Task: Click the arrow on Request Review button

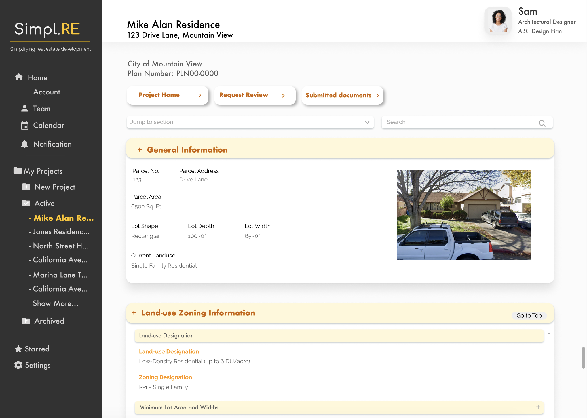Action: 283,96
